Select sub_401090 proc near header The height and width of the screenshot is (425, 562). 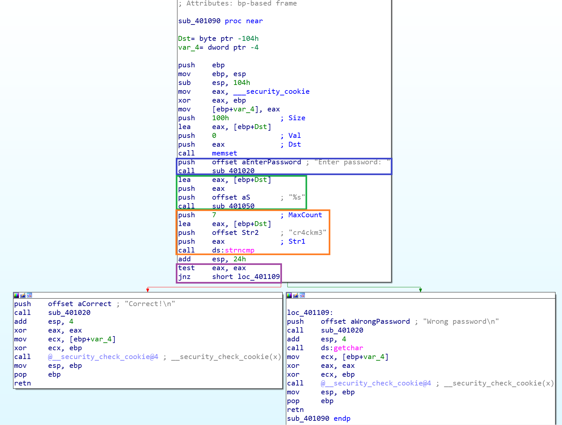tap(220, 21)
